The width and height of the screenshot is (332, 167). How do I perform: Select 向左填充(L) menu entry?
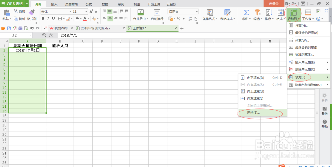(263, 99)
